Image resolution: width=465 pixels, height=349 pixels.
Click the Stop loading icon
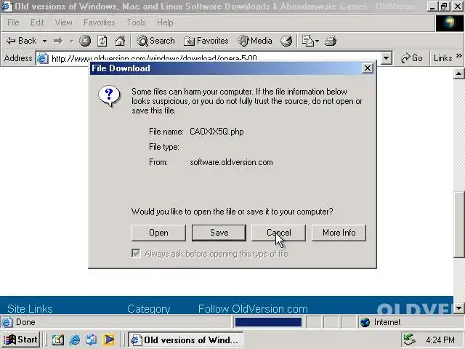(x=85, y=41)
